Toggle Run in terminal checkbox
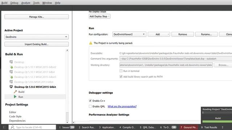Screen dimensions: 232x130 pyautogui.click(x=121, y=71)
